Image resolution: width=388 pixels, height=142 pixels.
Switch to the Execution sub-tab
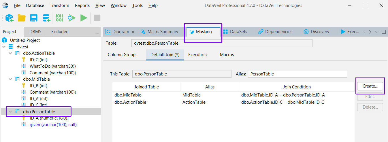197,54
